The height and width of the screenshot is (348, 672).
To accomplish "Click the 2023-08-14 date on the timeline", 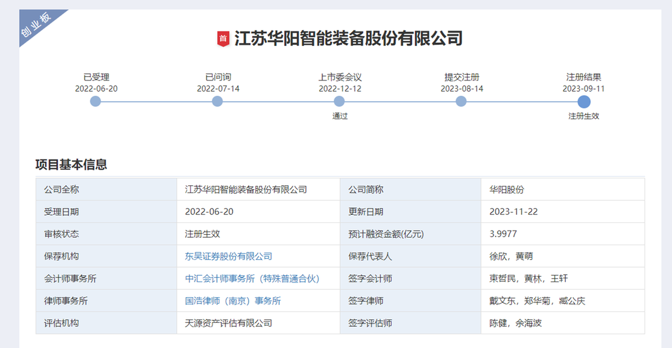I will pos(462,88).
